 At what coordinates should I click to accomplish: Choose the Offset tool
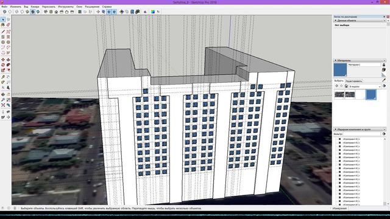click(8, 71)
